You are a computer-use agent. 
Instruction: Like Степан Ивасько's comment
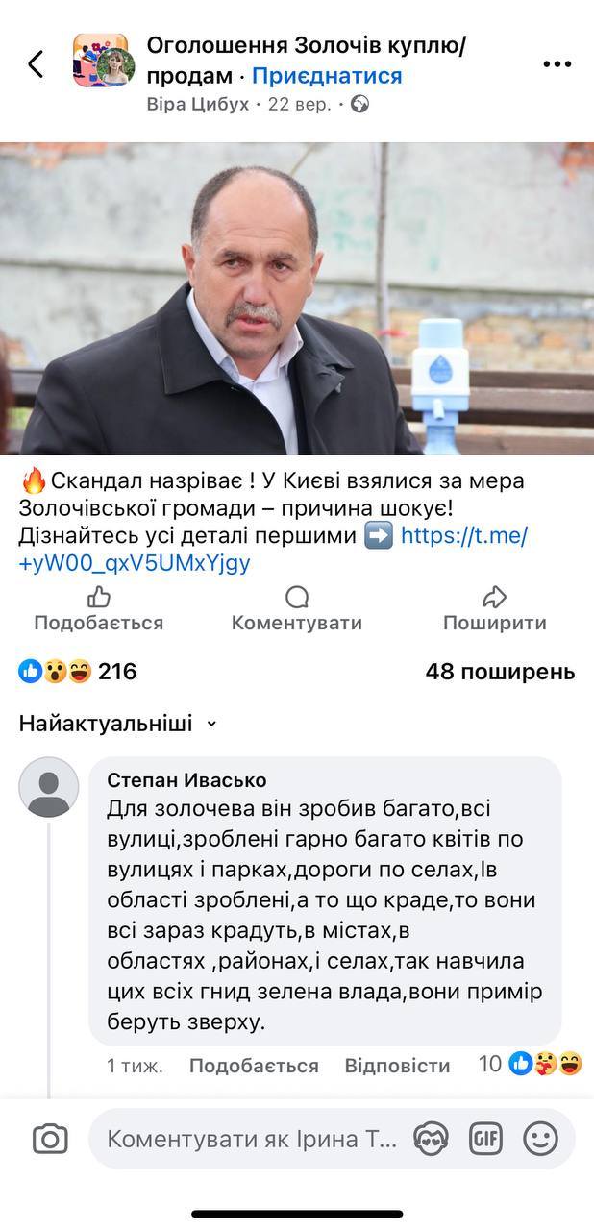254,1065
